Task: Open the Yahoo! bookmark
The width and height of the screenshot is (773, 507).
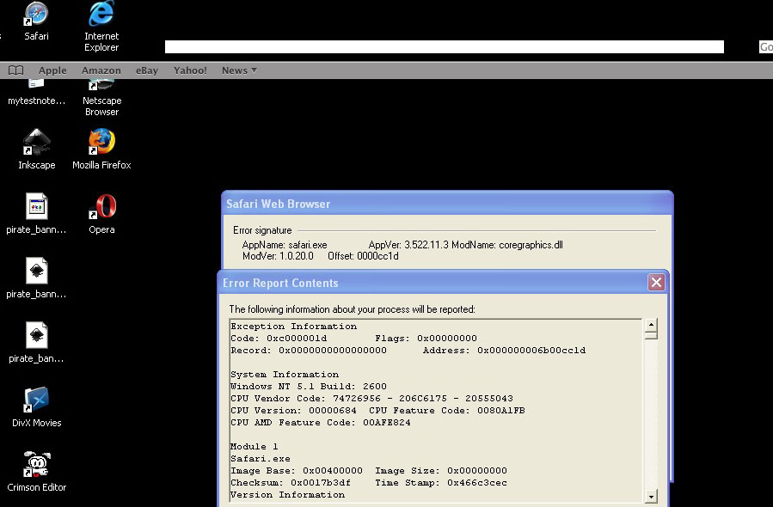Action: click(x=190, y=70)
